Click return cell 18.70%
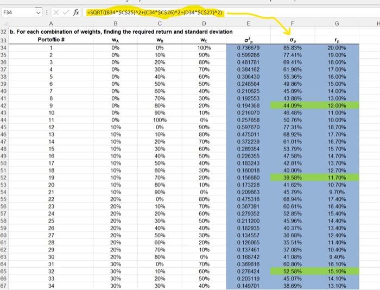The height and width of the screenshot is (290, 380). click(337, 127)
